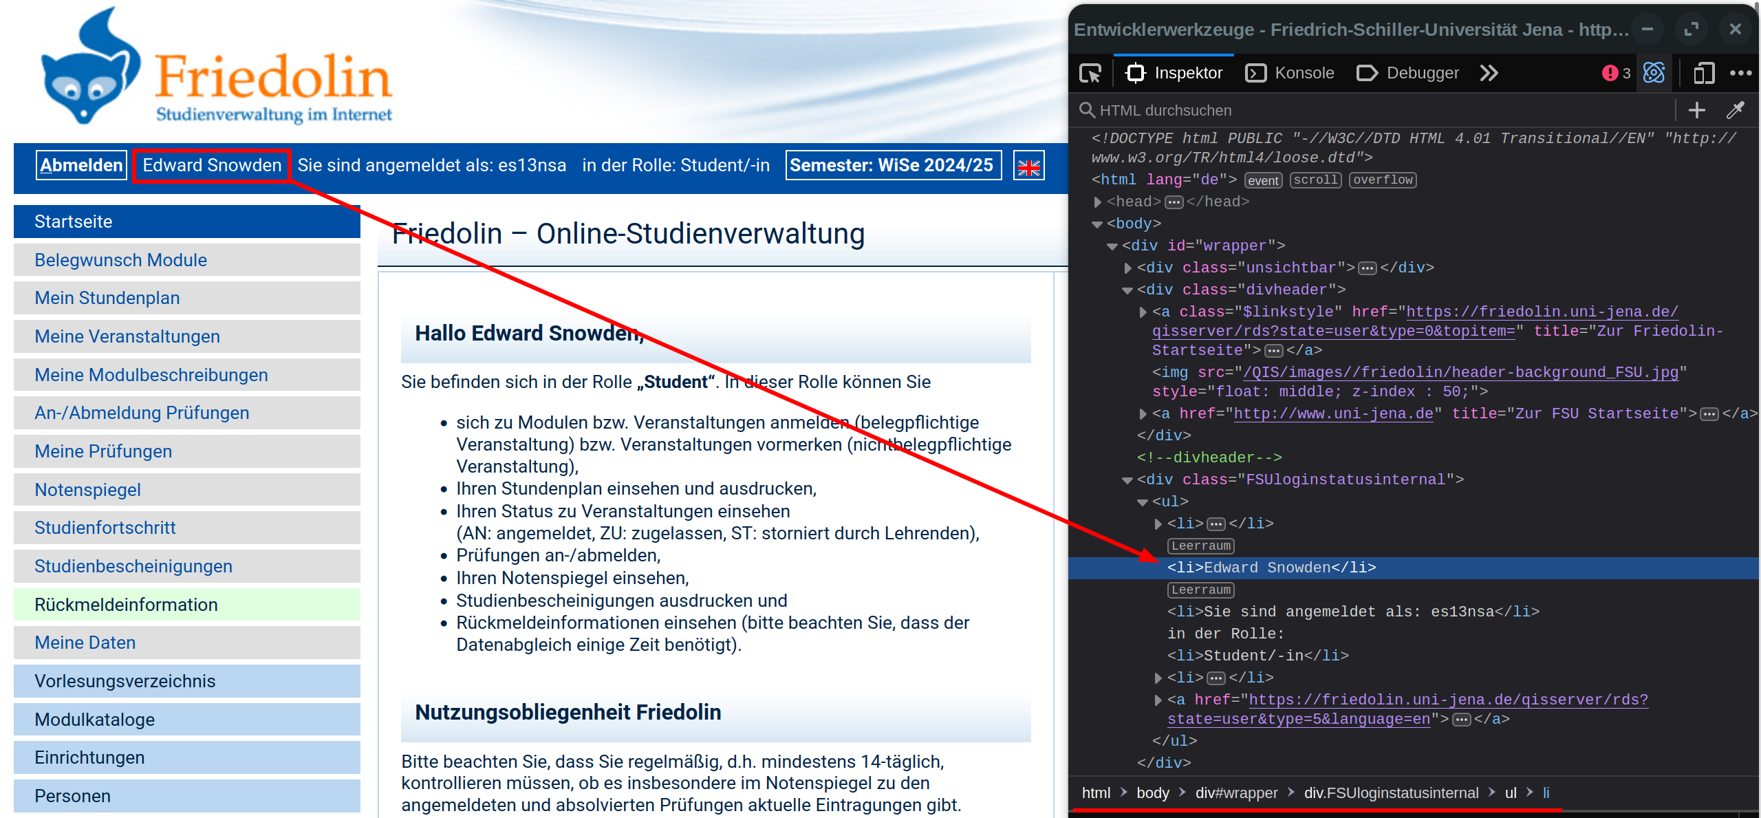Show more DevTools tabs with double chevron

(x=1489, y=73)
